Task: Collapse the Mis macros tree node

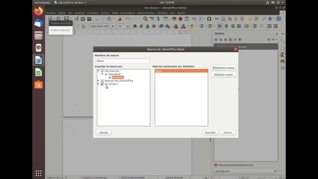Action: pos(98,71)
